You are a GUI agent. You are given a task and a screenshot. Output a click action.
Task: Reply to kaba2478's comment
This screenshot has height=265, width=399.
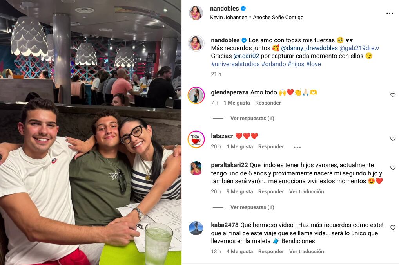271,252
